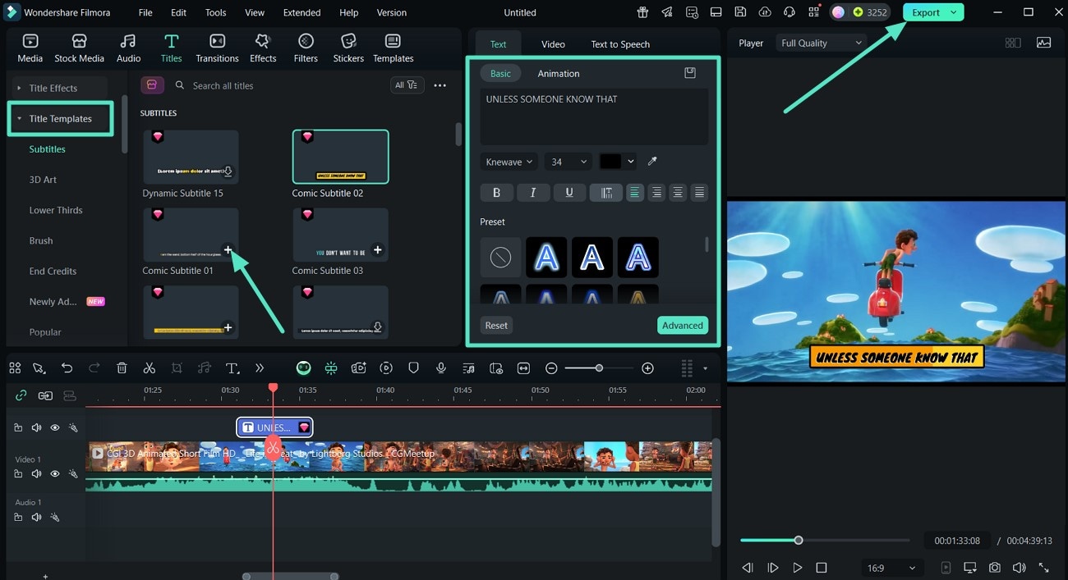Image resolution: width=1068 pixels, height=580 pixels.
Task: Click the Undo icon in the timeline toolbar
Action: pos(67,368)
